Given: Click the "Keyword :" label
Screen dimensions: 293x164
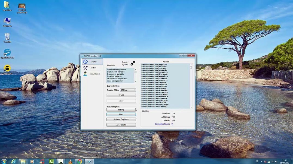Looking at the screenshot, I should click(111, 65).
